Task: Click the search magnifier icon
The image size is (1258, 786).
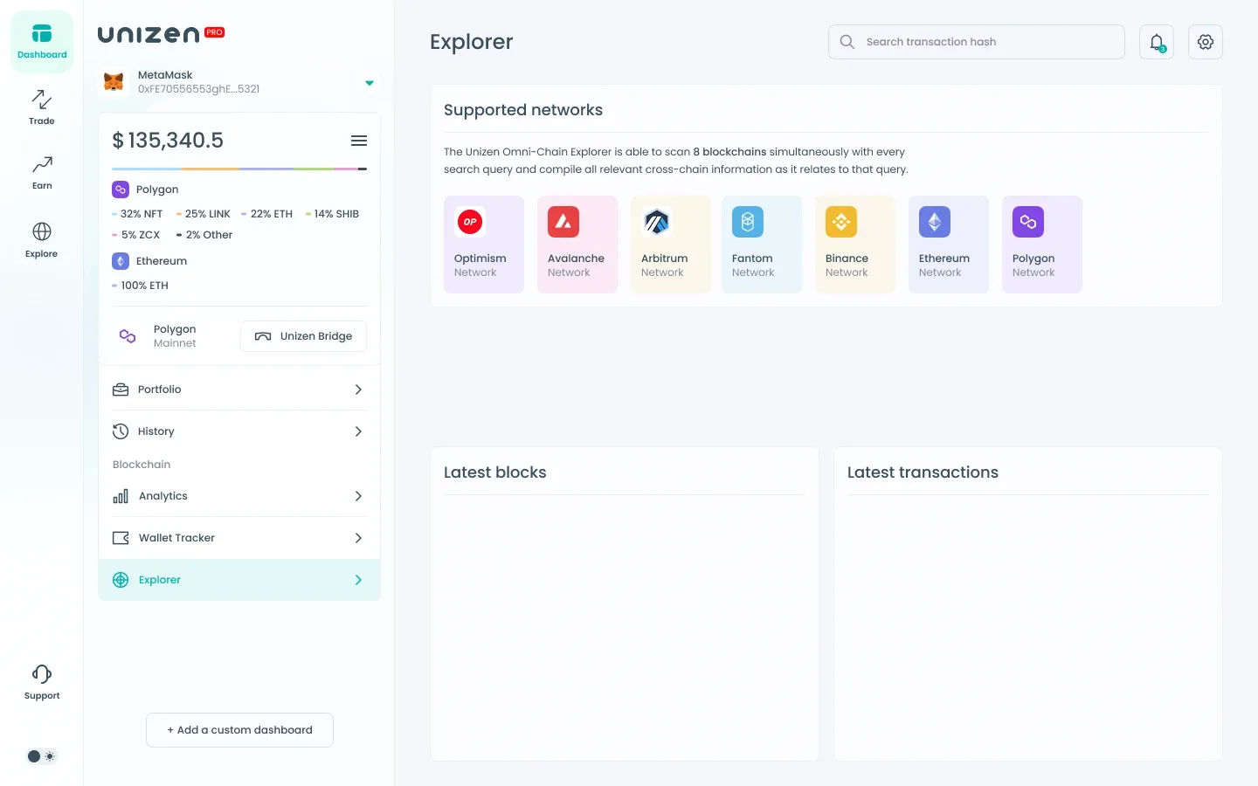Action: 847,42
